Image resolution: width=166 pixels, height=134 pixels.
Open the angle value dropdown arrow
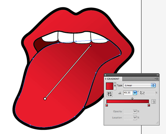tap(135, 93)
